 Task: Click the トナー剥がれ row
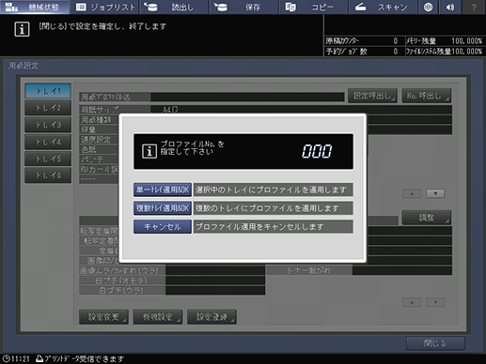click(x=359, y=270)
